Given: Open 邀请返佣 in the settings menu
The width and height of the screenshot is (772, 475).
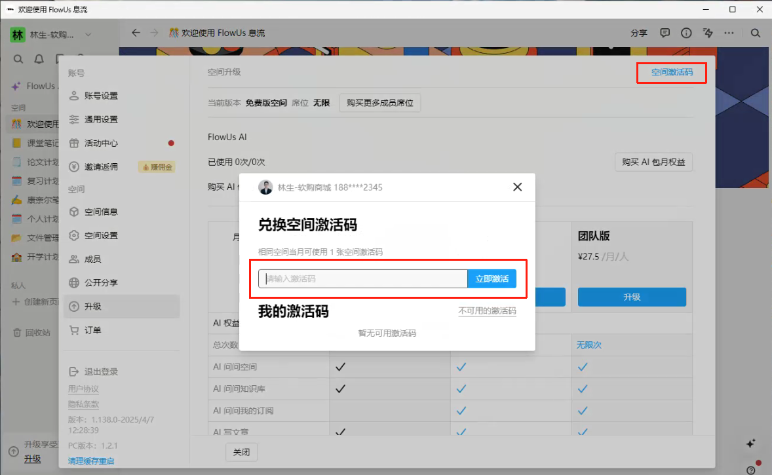Looking at the screenshot, I should (x=122, y=166).
